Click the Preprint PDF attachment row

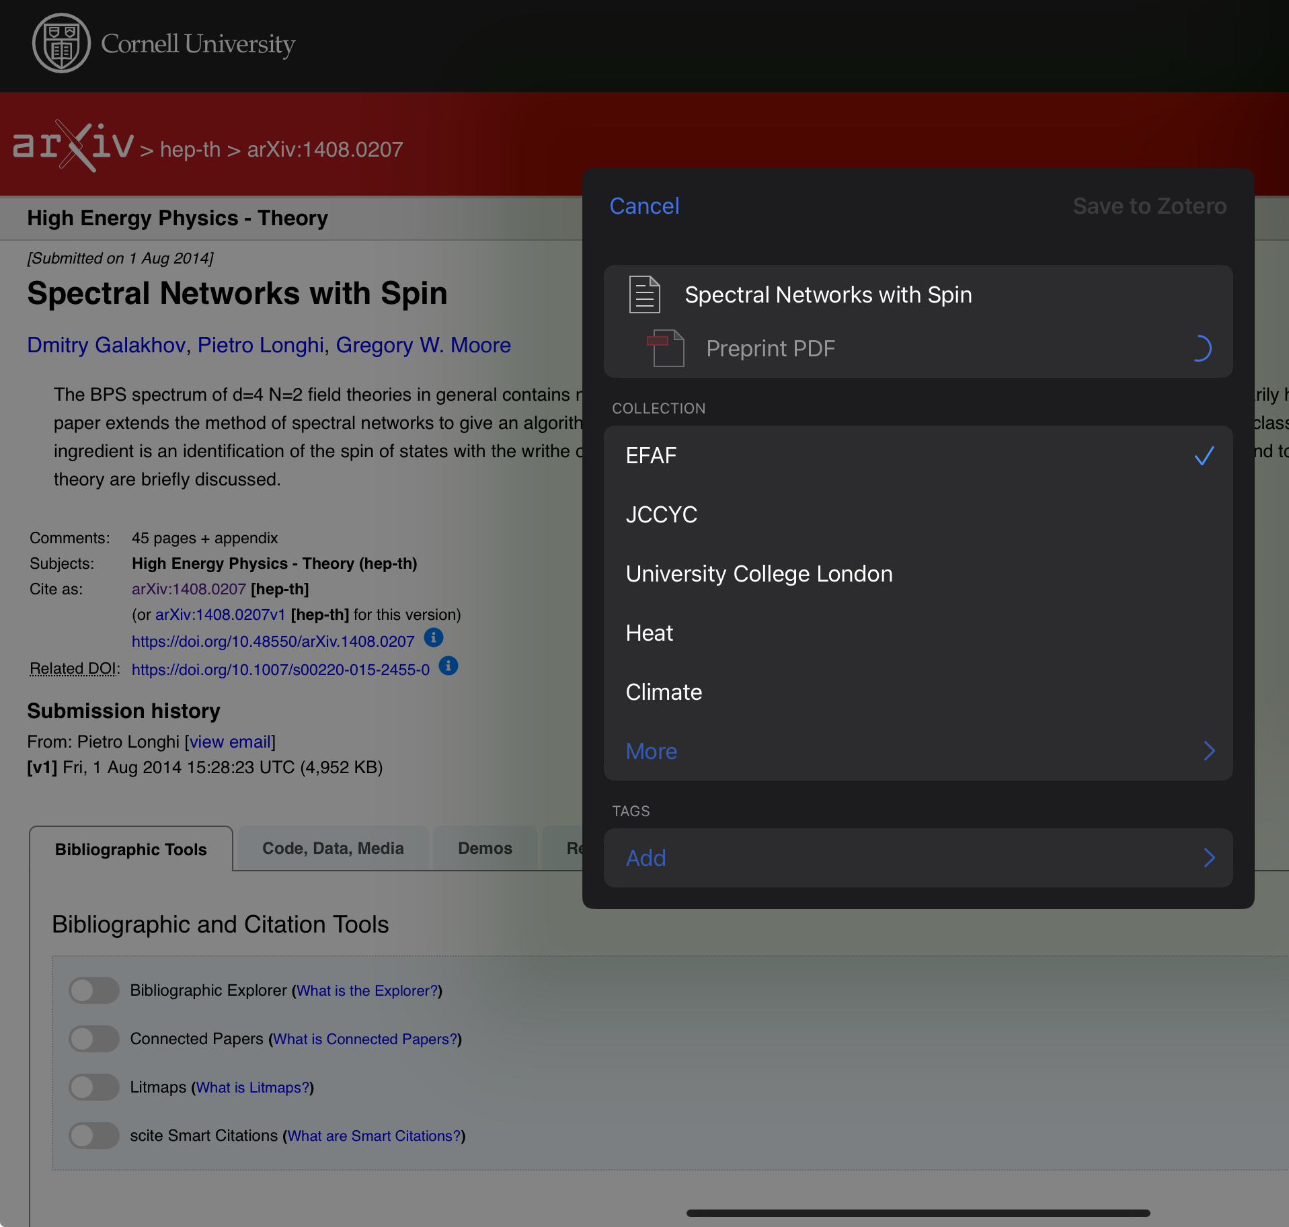[x=918, y=348]
